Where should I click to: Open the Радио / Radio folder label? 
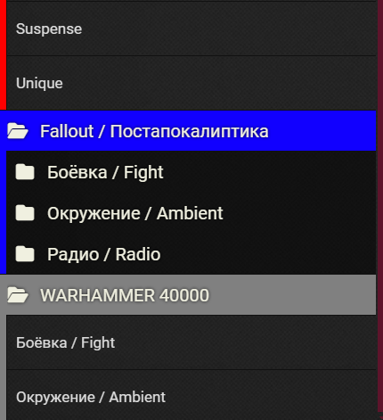point(104,254)
